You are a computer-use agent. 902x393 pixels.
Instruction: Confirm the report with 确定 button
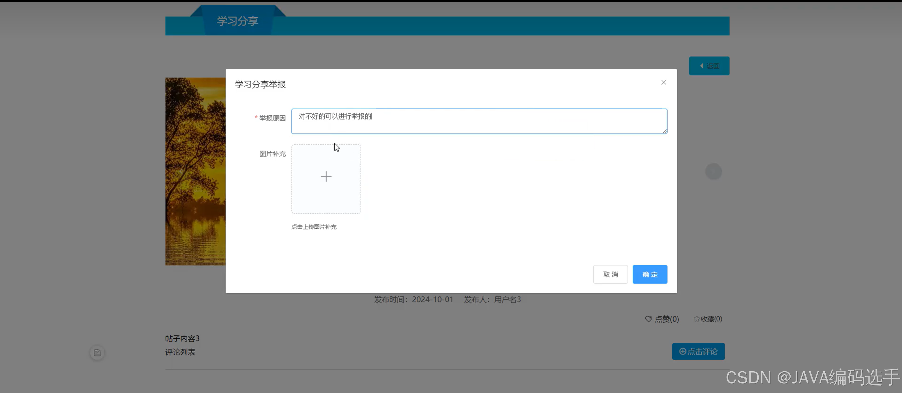coord(650,275)
